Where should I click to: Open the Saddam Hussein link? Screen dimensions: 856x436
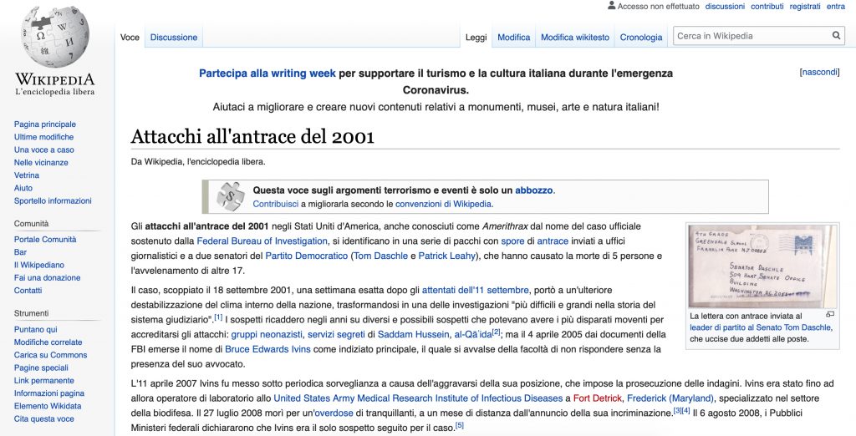coord(413,334)
